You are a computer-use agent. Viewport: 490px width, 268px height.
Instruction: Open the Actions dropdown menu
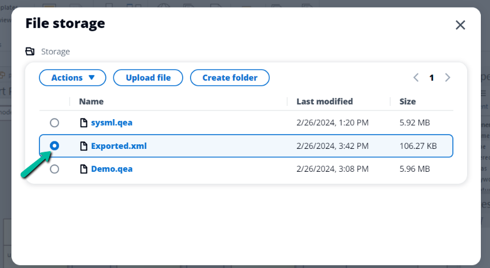73,77
